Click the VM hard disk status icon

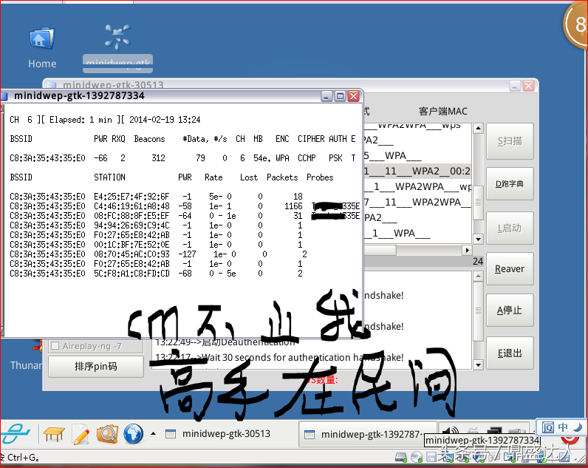pos(401,457)
